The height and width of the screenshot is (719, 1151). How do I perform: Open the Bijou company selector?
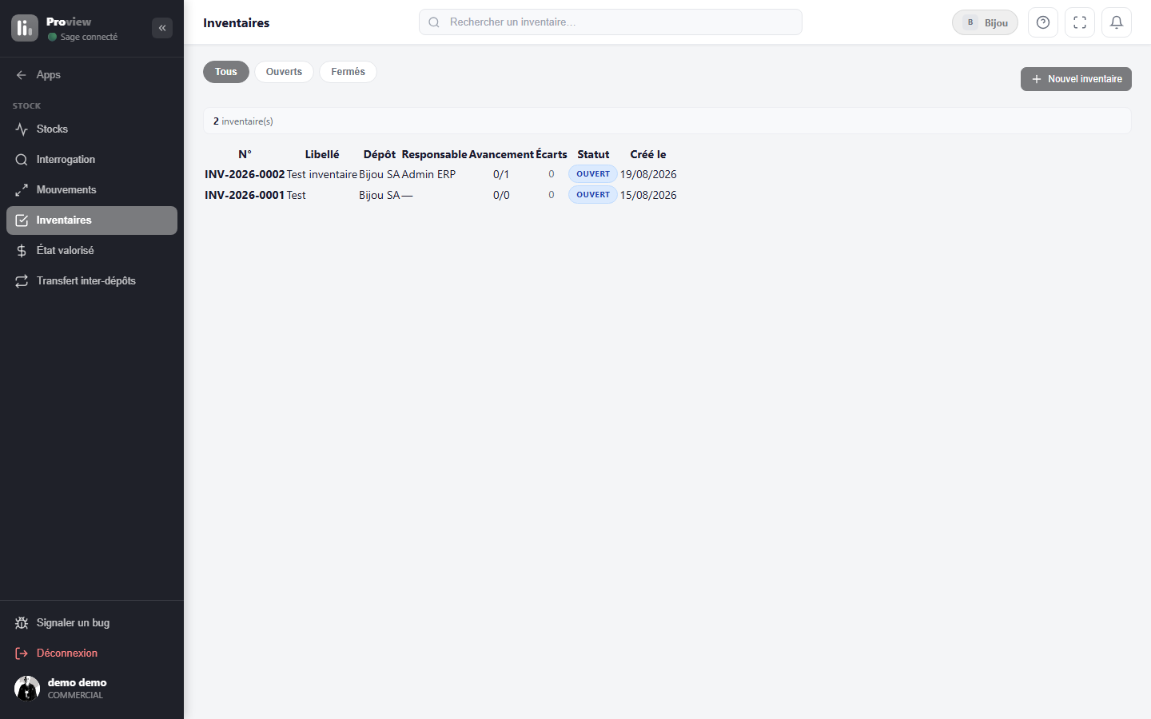[x=986, y=22]
